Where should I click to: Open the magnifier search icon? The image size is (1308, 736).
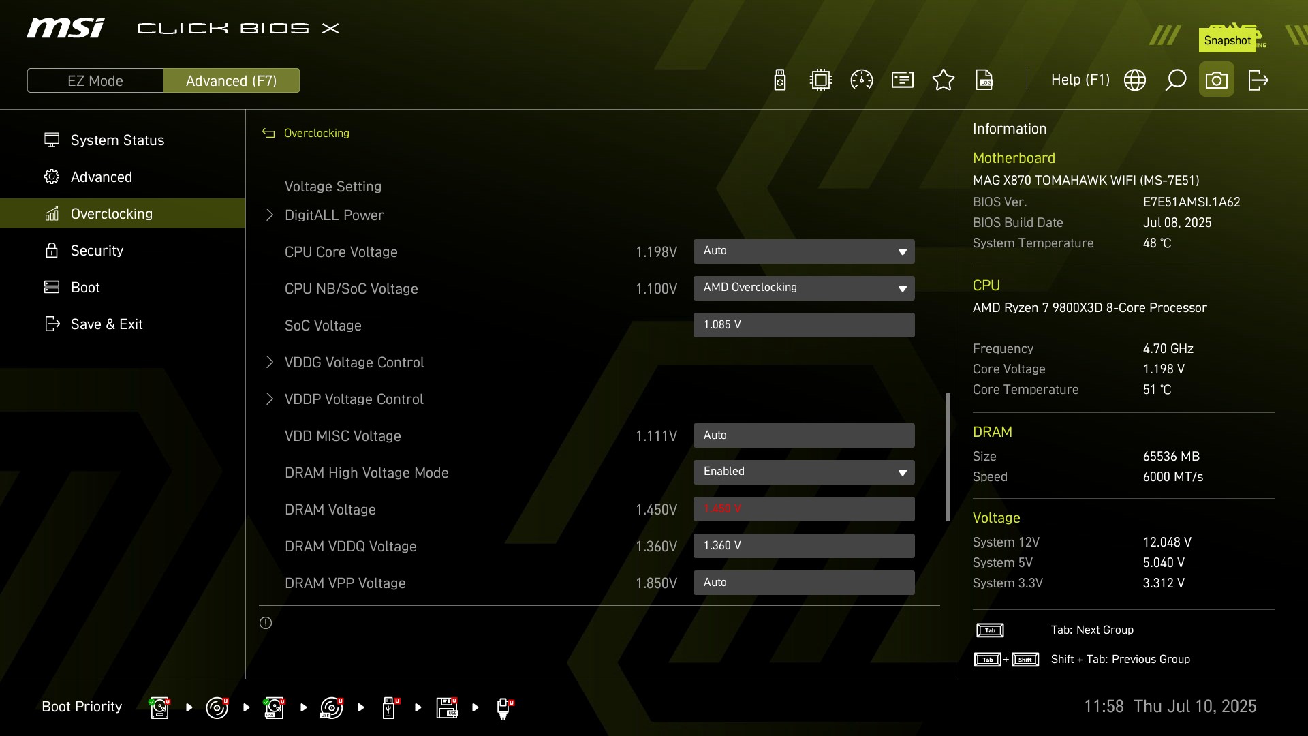[x=1176, y=80]
